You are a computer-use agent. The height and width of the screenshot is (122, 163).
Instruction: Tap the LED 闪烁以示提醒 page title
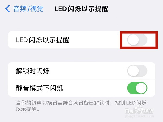[x=81, y=9]
